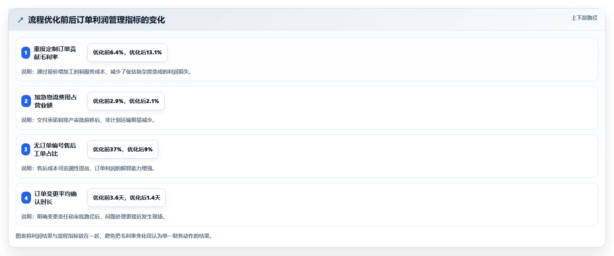Click the label 加急物流费用占营业额
614x256 pixels.
(55, 101)
